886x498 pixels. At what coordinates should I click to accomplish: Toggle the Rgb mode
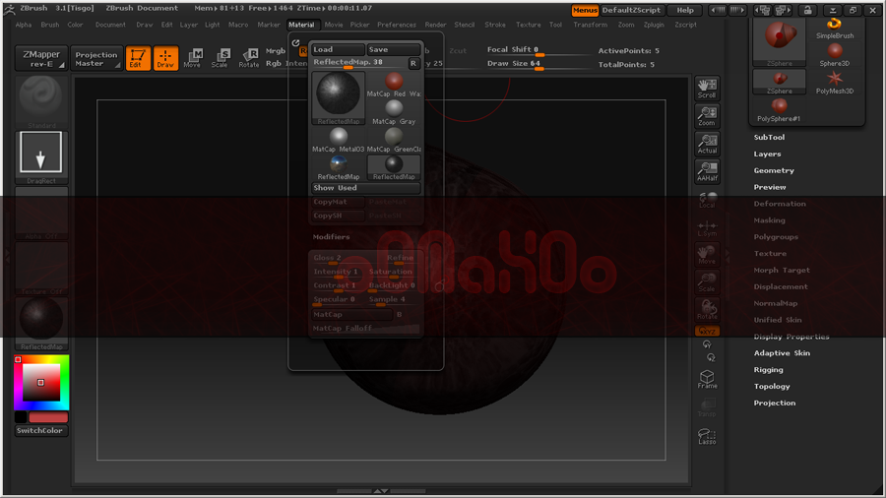coord(274,63)
